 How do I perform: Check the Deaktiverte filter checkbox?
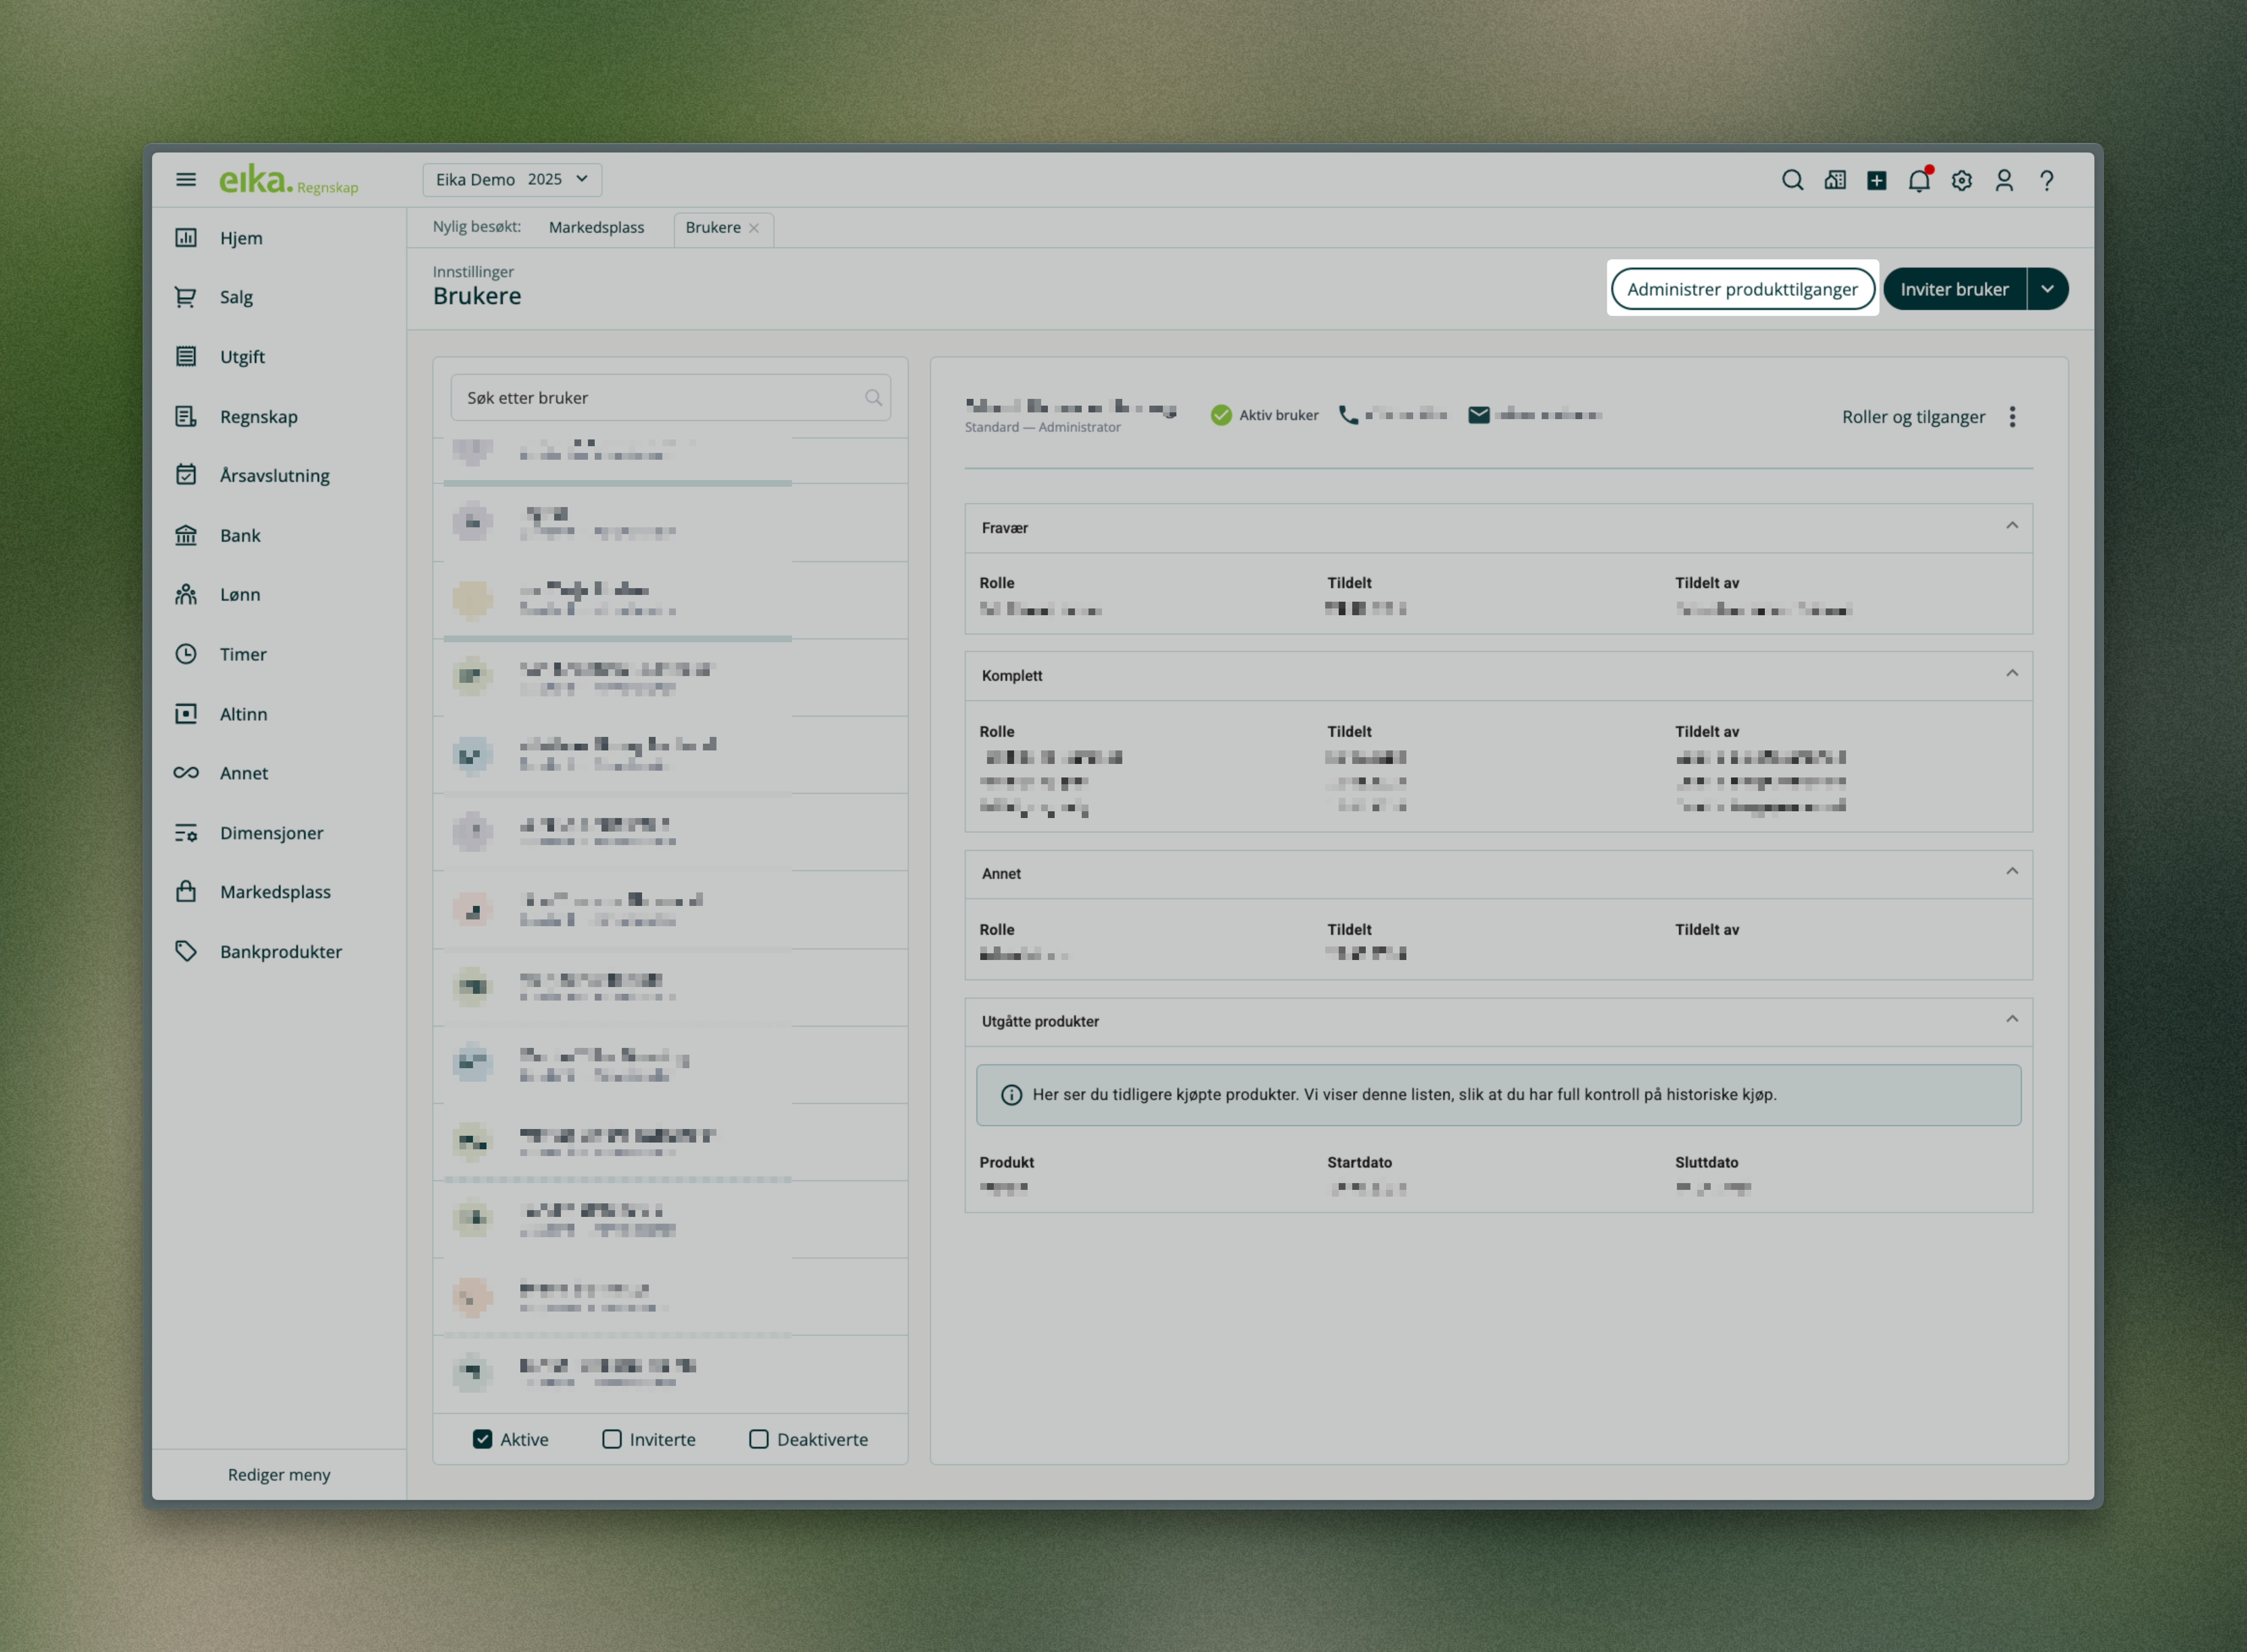pyautogui.click(x=759, y=1439)
